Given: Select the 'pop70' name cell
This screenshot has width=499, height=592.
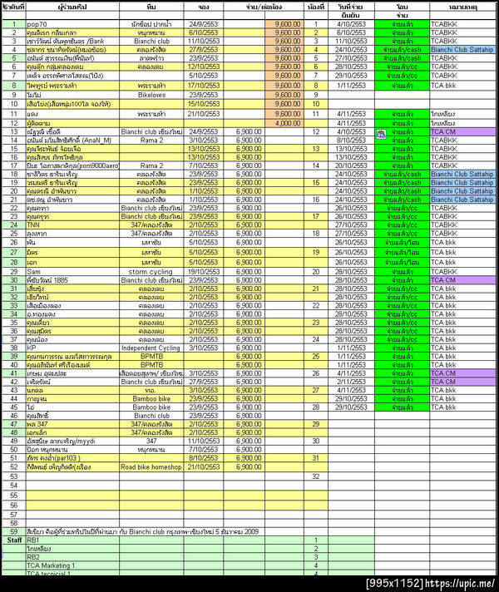Looking at the screenshot, I should click(x=72, y=24).
